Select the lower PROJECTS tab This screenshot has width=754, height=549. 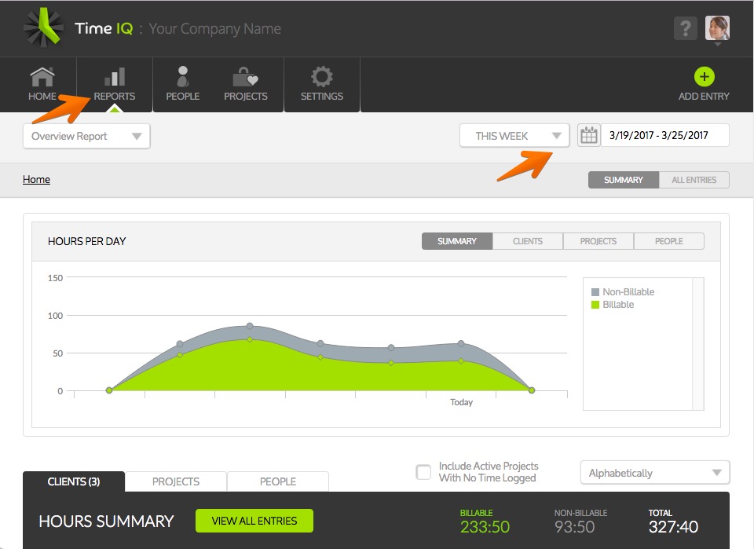[x=176, y=481]
